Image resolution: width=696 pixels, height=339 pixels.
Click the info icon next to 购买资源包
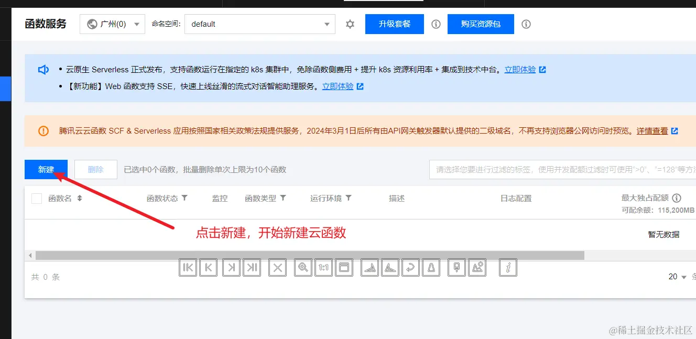click(x=526, y=24)
